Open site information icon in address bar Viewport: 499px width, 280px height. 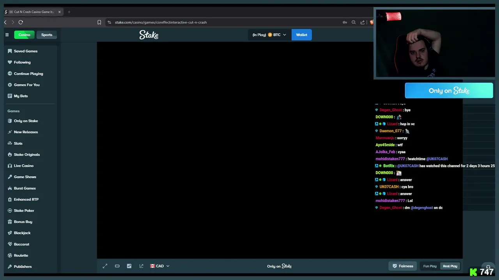pyautogui.click(x=109, y=22)
